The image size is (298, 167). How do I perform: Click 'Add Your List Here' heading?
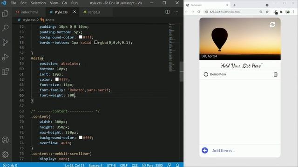(242, 66)
